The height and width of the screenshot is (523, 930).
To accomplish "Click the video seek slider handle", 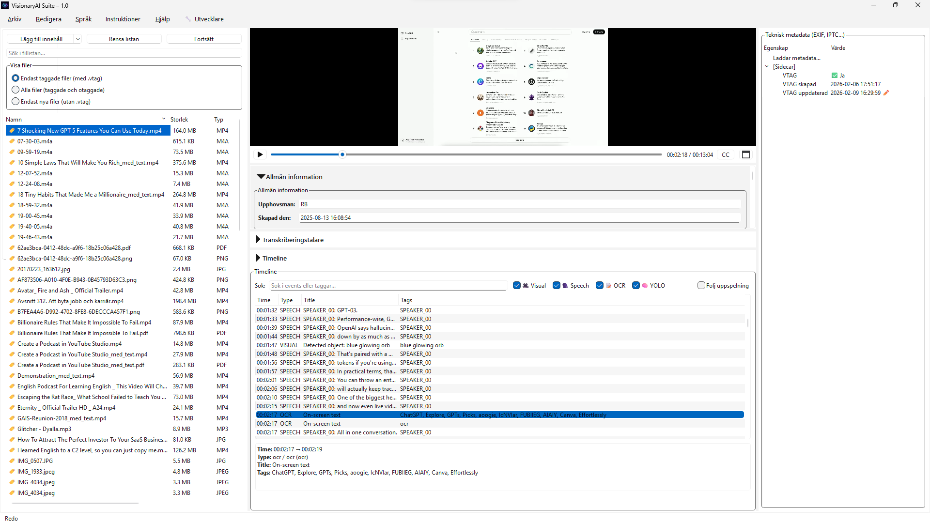I will click(x=342, y=155).
